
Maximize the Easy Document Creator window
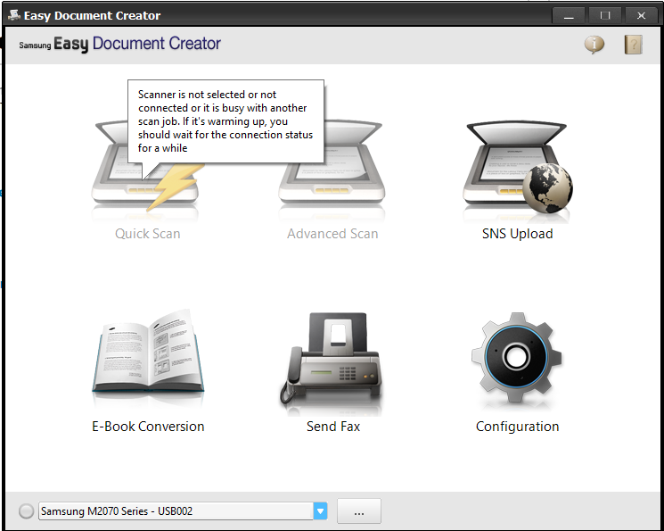[605, 16]
